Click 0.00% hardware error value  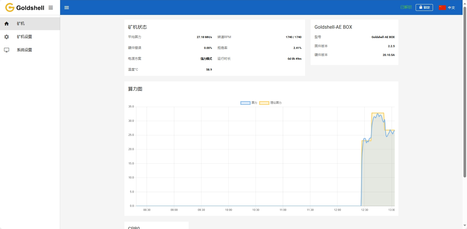[x=208, y=48]
